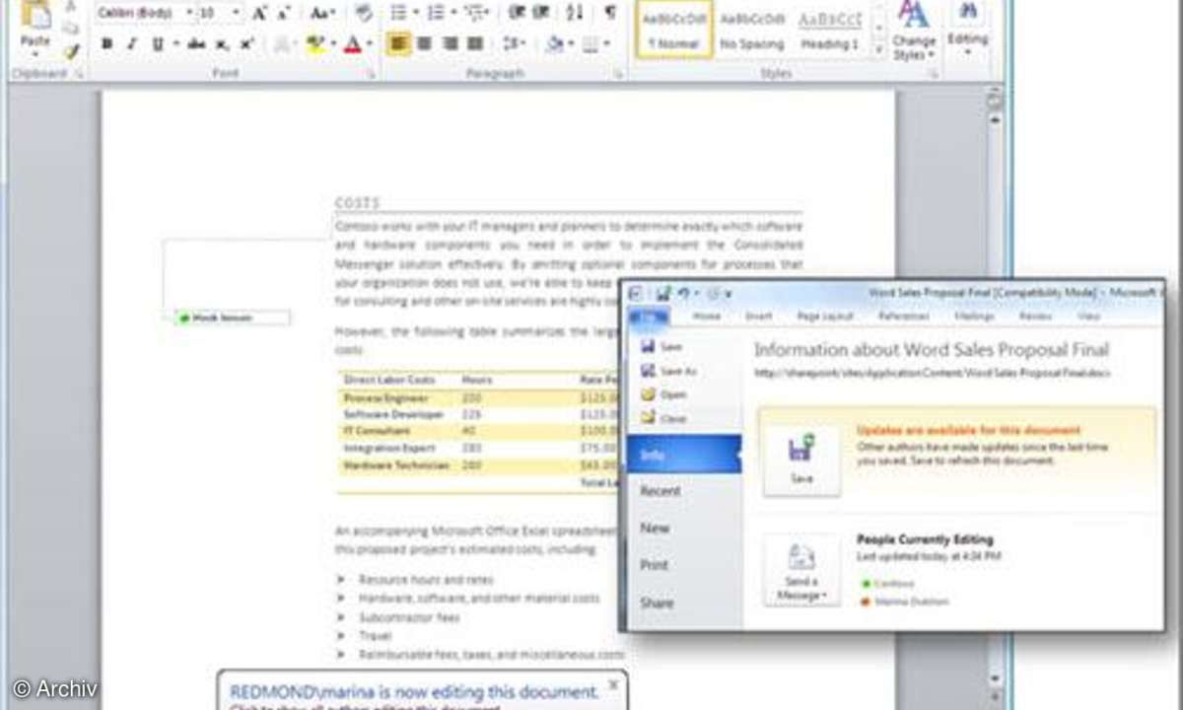Toggle Bold formatting
This screenshot has width=1183, height=710.
point(106,44)
